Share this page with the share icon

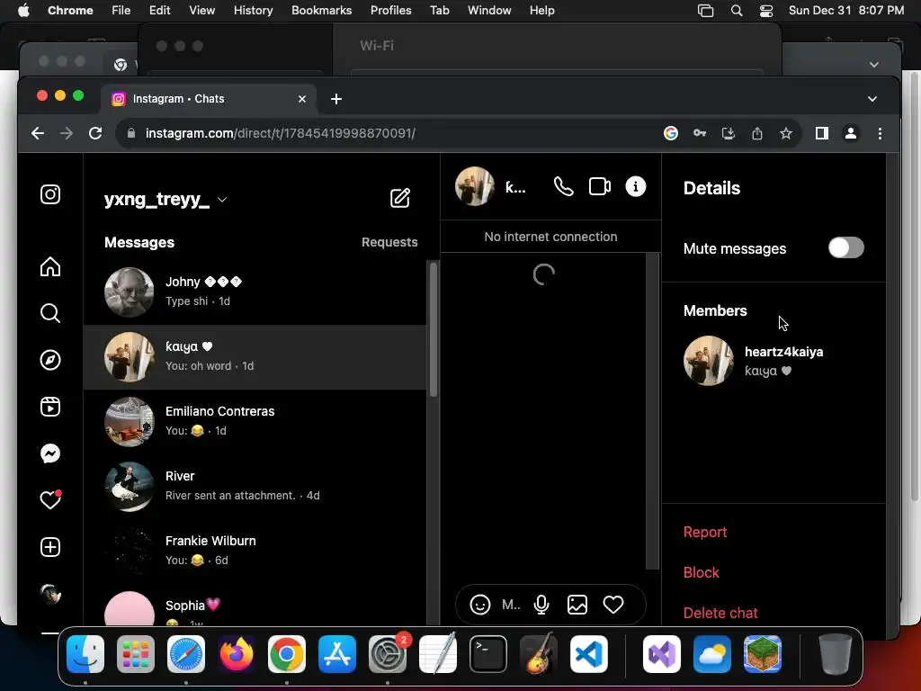click(757, 133)
